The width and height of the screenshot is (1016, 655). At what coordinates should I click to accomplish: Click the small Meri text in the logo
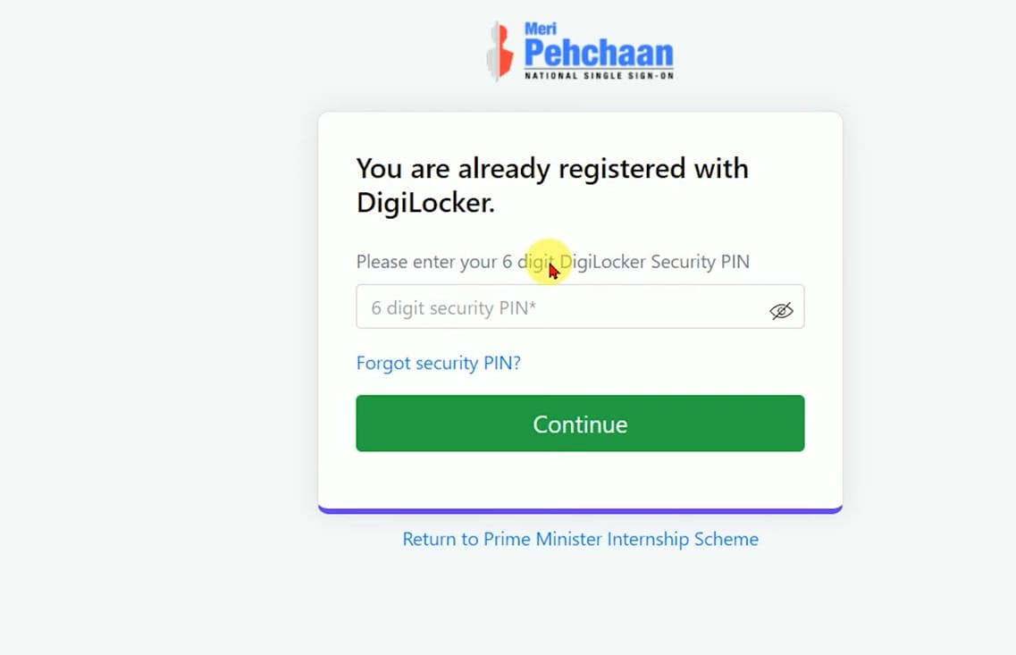541,29
